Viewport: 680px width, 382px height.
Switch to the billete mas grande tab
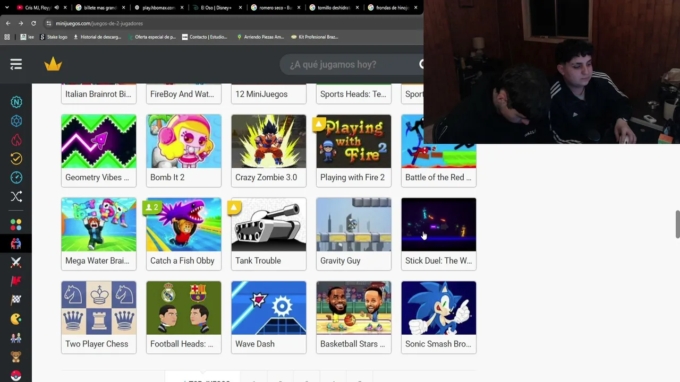click(x=100, y=7)
